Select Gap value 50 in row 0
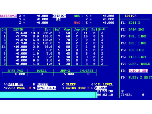 [x=68, y=33]
